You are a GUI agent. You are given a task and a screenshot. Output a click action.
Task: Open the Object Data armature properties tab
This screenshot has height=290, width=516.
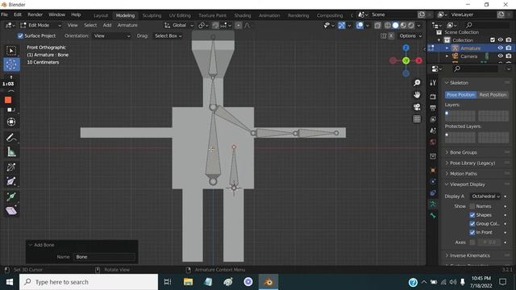tap(433, 204)
